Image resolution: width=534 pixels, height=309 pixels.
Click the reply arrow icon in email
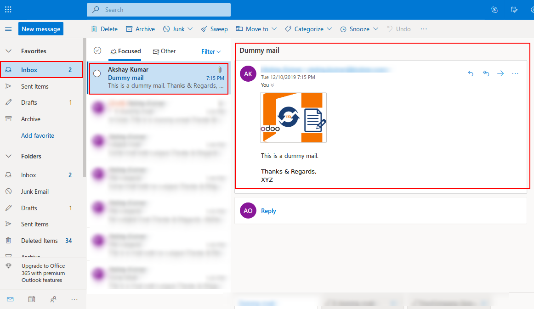coord(471,73)
